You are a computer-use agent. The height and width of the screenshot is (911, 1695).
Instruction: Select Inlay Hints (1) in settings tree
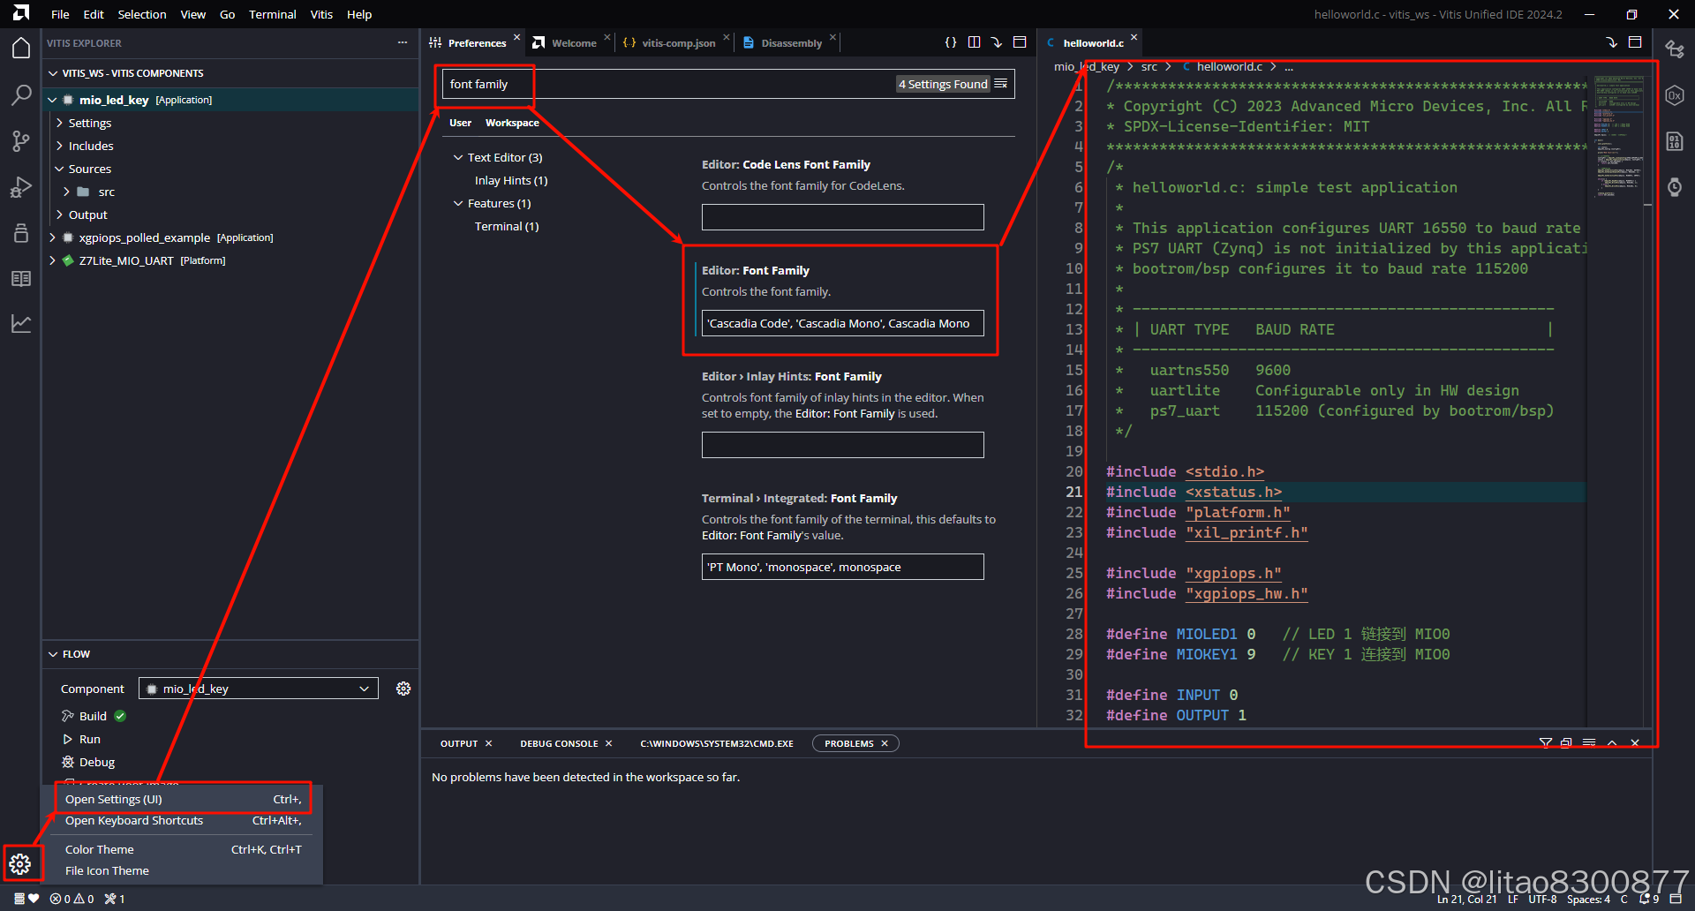click(511, 180)
